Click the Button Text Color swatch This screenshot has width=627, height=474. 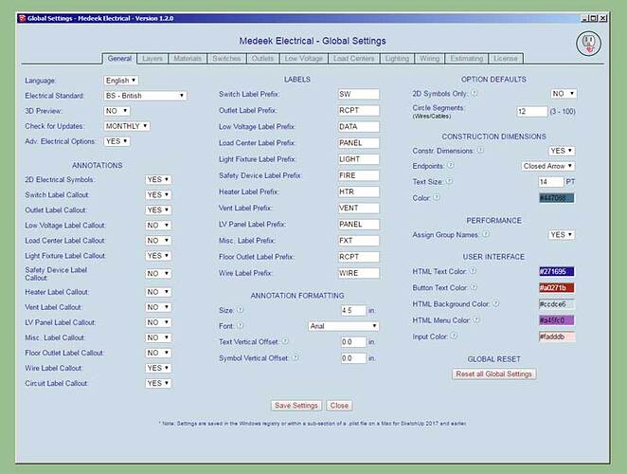click(x=557, y=288)
